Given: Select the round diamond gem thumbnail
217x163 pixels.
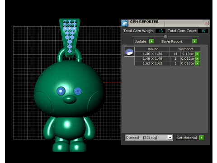Looking at the screenshot, I should pos(129,52).
